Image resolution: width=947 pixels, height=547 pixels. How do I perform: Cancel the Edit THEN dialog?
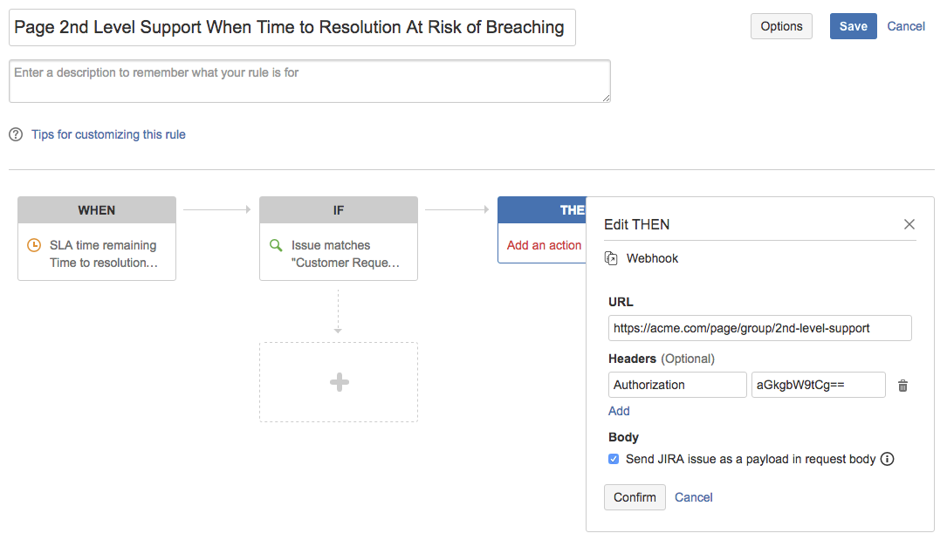click(x=694, y=497)
